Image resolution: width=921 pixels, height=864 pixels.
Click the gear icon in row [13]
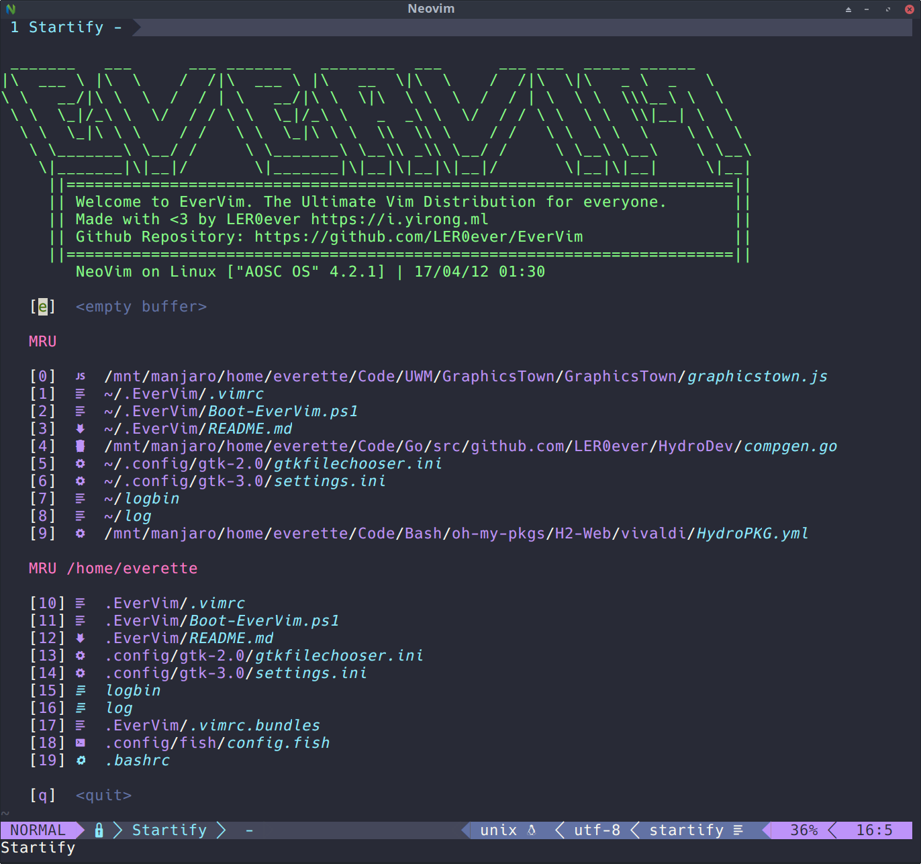tap(81, 656)
